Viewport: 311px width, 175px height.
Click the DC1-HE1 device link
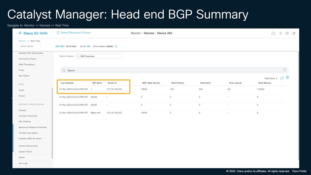pos(60,46)
